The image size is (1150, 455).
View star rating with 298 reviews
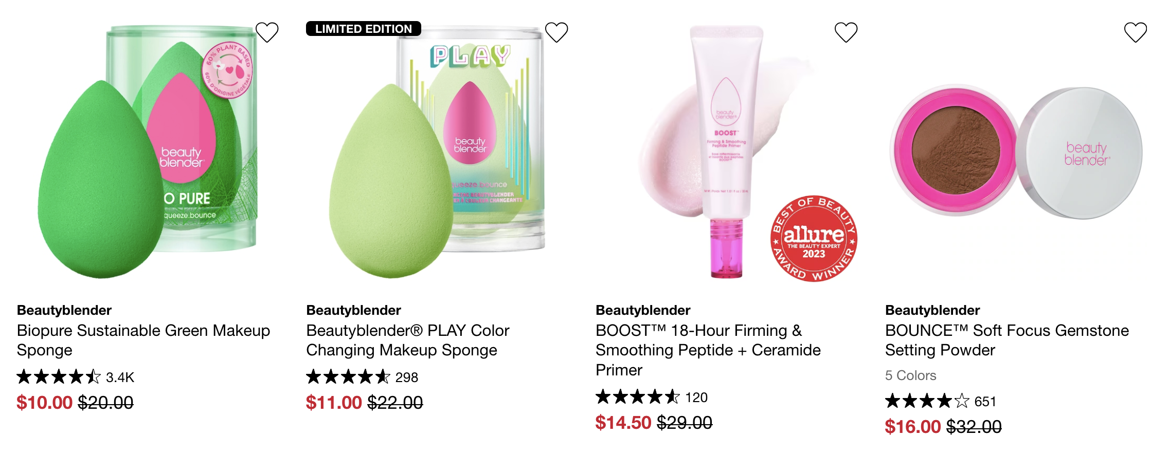(x=362, y=377)
